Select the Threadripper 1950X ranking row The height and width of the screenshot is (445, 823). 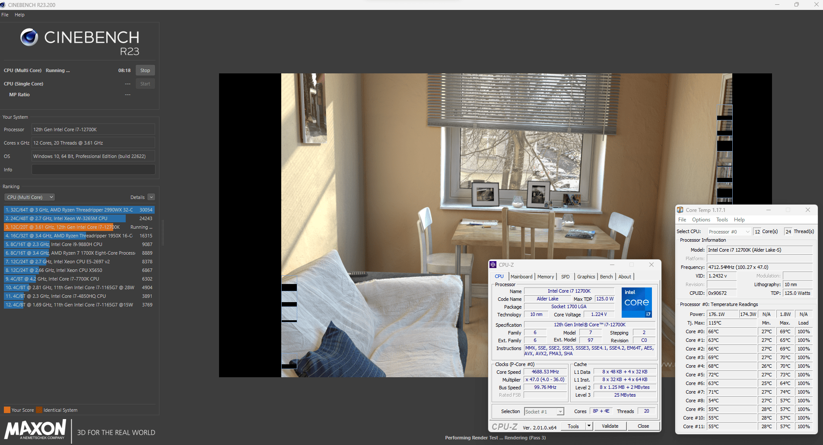coord(79,236)
